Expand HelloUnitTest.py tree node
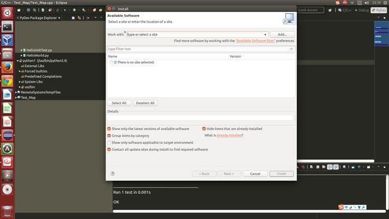Viewport: 389px width, 219px height. click(22, 50)
